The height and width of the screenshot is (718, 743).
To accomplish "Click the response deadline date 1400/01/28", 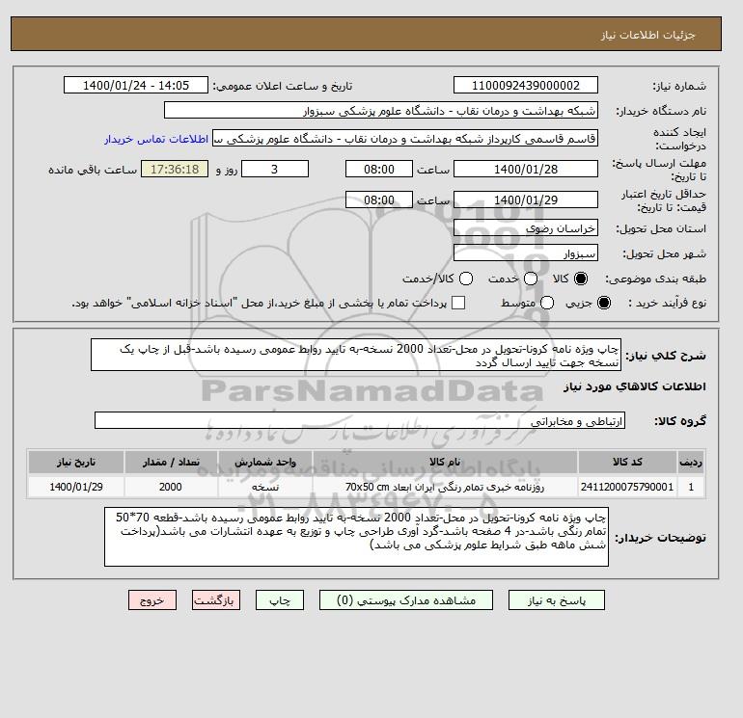I will coord(526,169).
